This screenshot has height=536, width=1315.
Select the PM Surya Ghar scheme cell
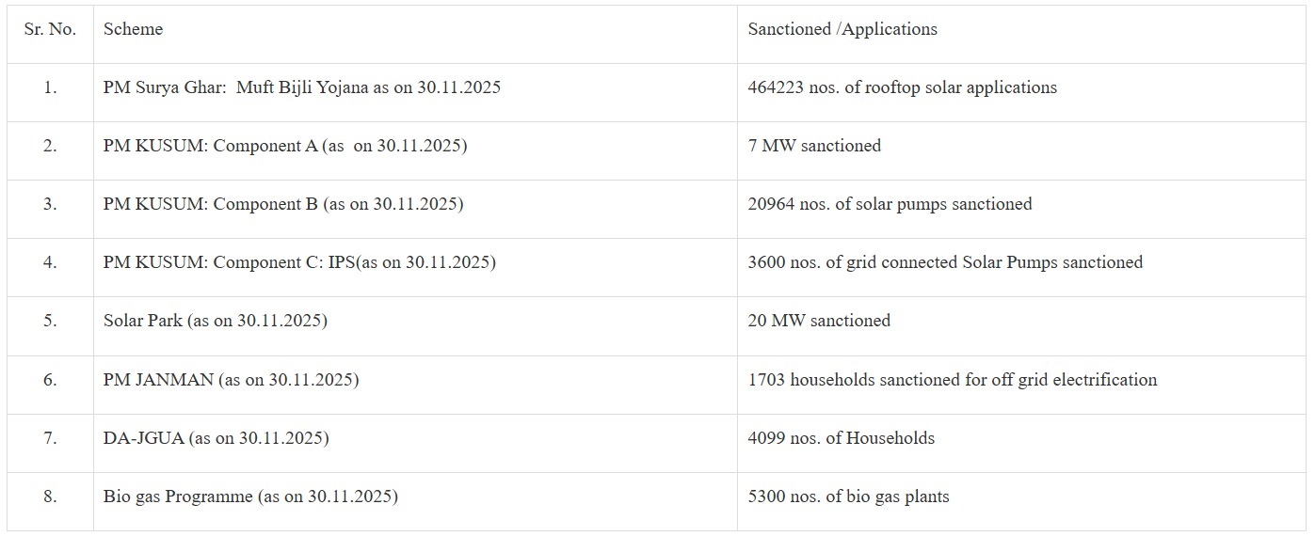coord(301,87)
